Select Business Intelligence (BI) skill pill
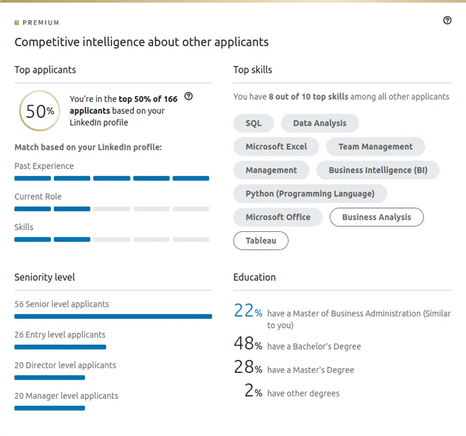Screen dimensions: 466x436 [x=378, y=170]
